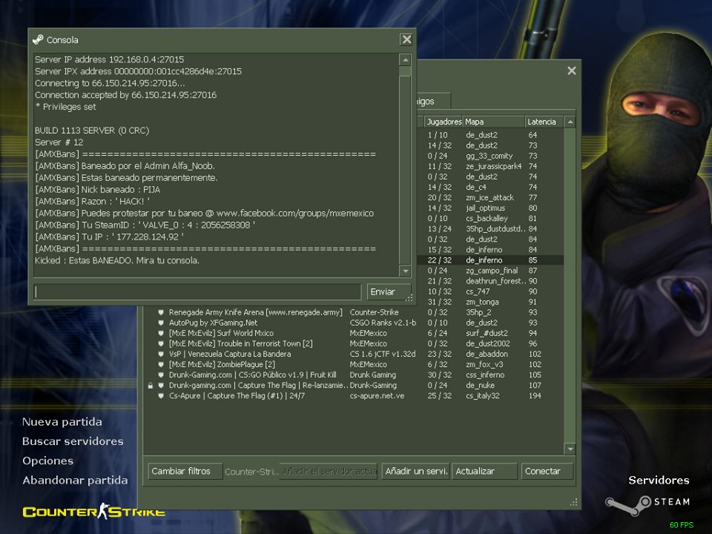Click console line 'Razon : HACK!'
Image resolution: width=712 pixels, height=534 pixels.
click(x=92, y=201)
